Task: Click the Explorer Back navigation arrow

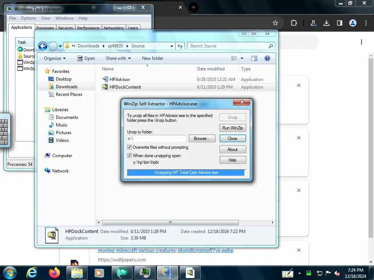Action: (43, 46)
